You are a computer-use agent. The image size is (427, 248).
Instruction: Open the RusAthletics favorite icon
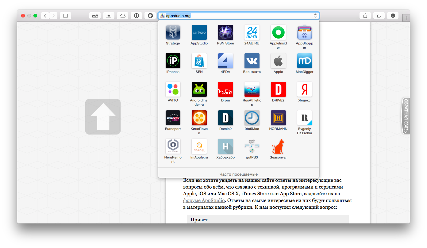tap(252, 90)
